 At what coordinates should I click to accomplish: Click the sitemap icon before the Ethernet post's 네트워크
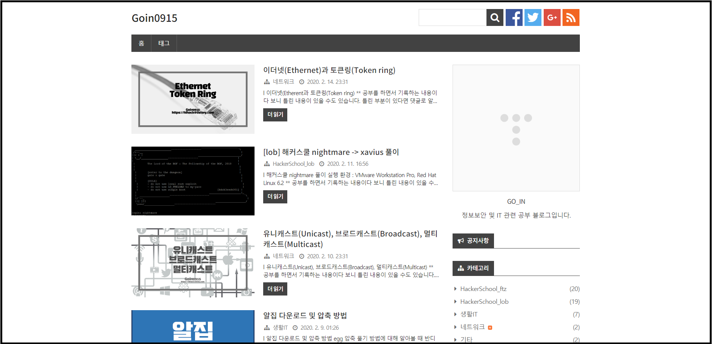(267, 82)
